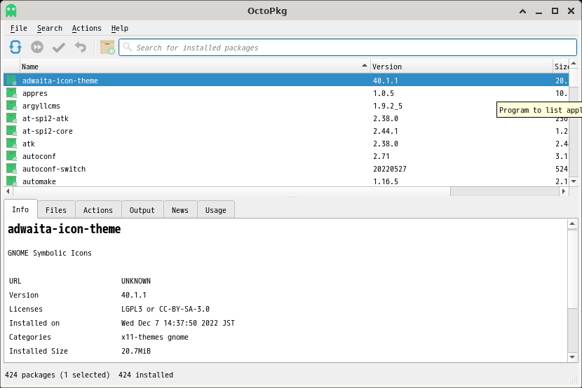Click the argyllcms package status icon

(x=11, y=106)
